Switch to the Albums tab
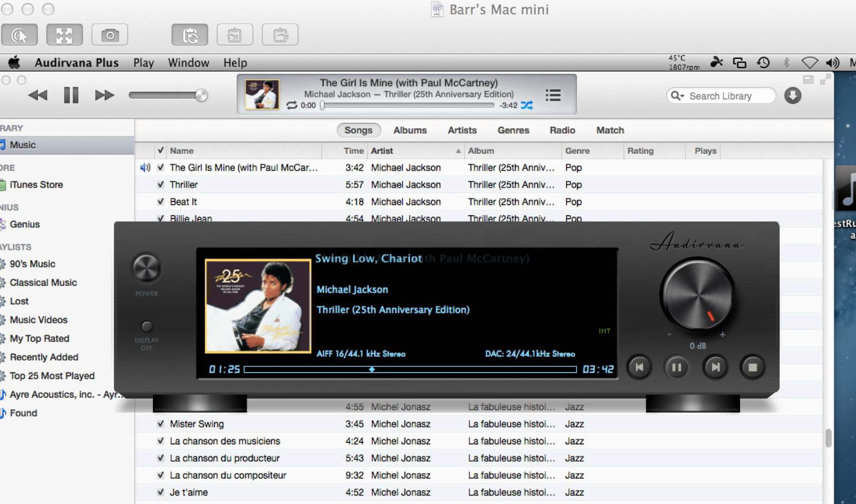Image resolution: width=856 pixels, height=504 pixels. (x=410, y=130)
